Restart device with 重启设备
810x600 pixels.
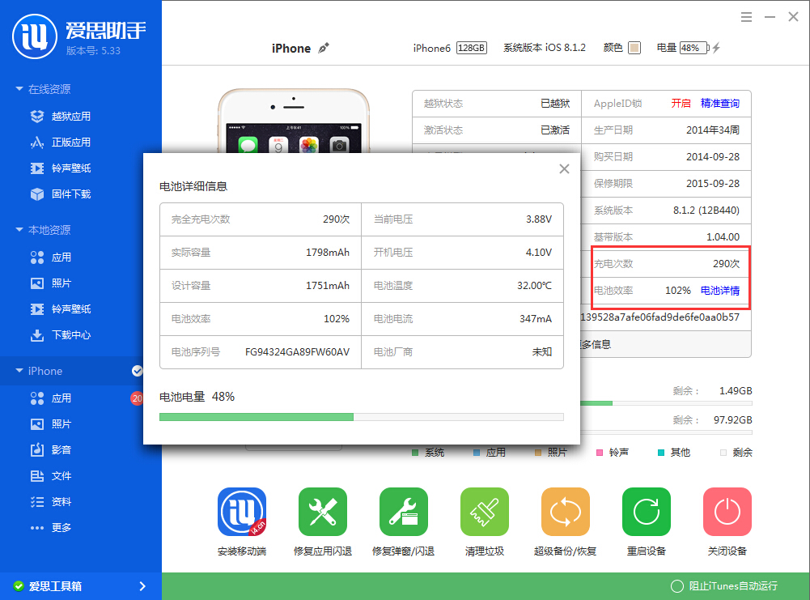point(646,512)
